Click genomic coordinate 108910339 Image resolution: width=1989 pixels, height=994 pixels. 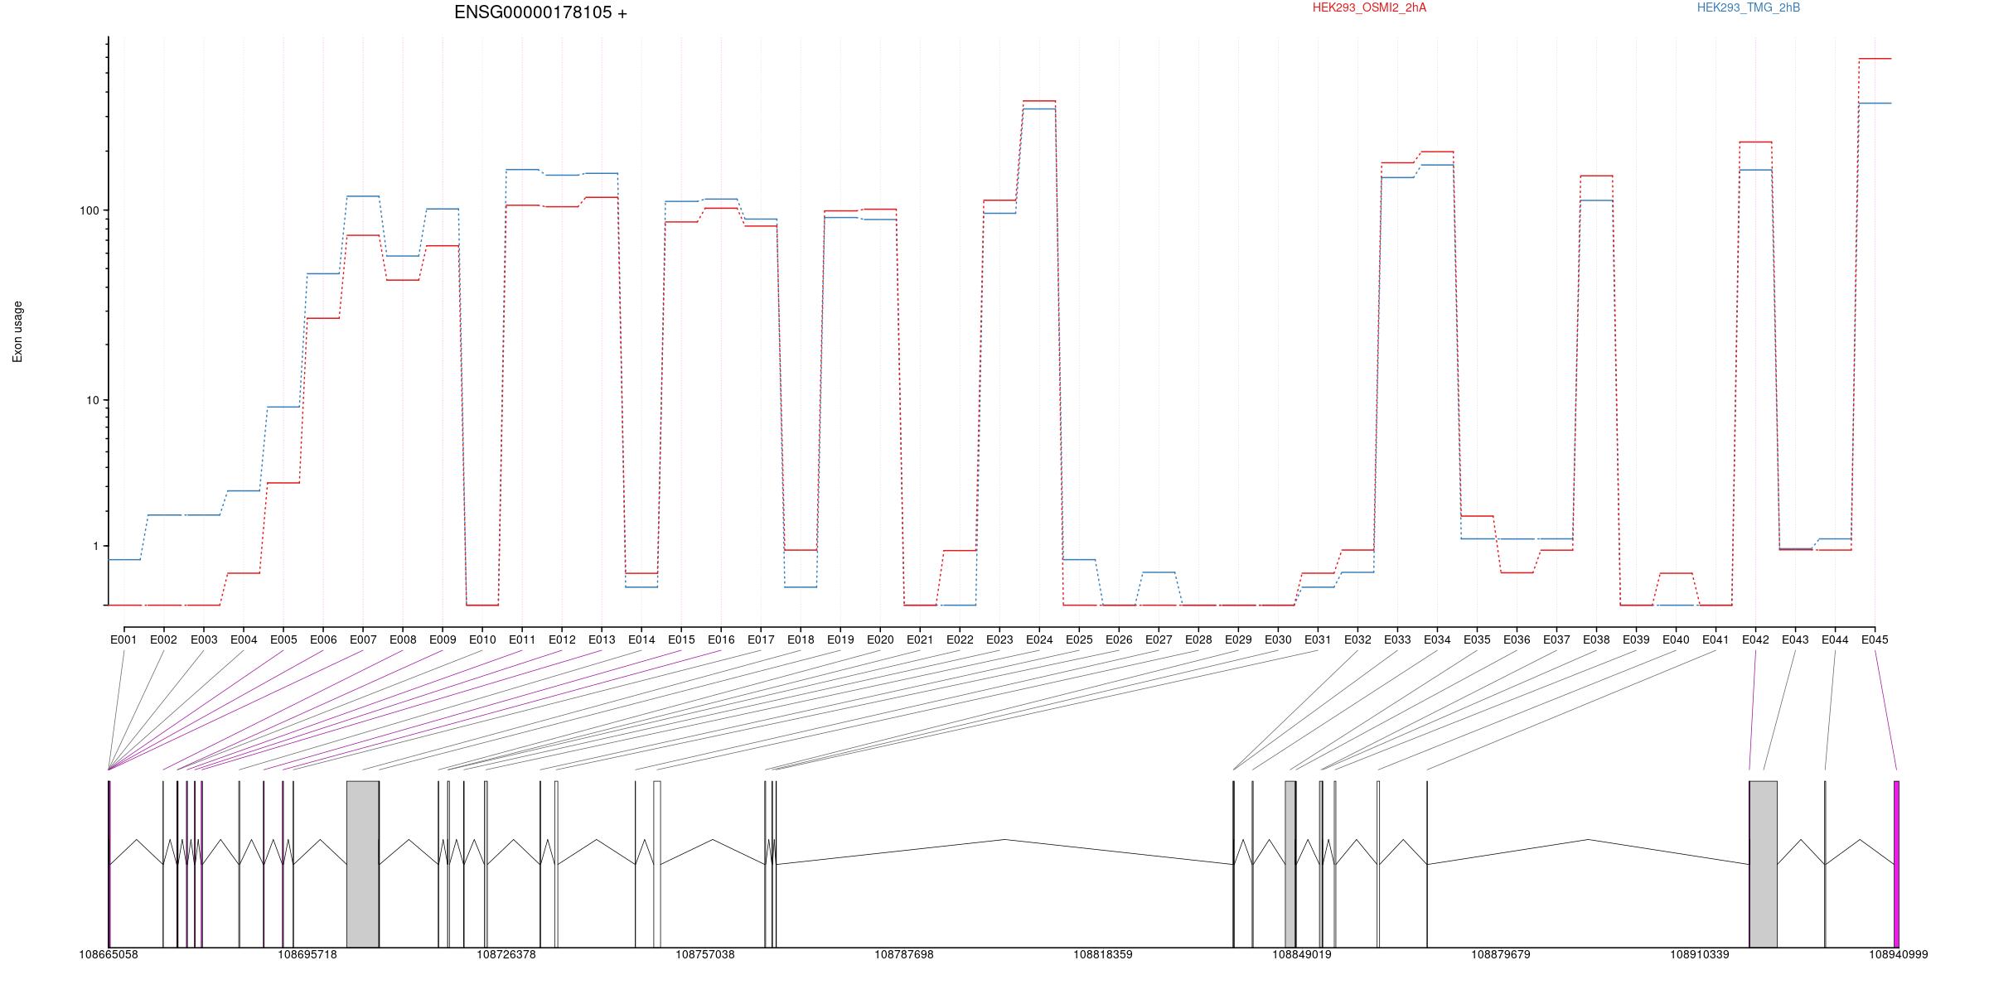tap(1700, 954)
